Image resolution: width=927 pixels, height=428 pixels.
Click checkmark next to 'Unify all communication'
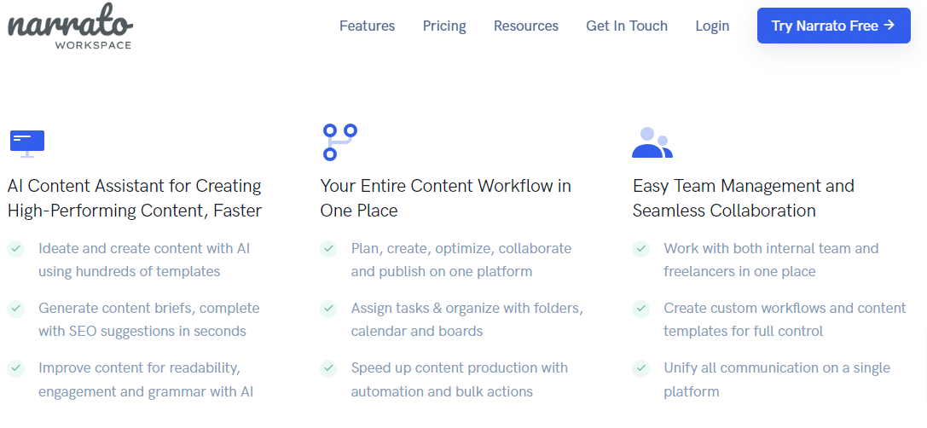click(640, 368)
